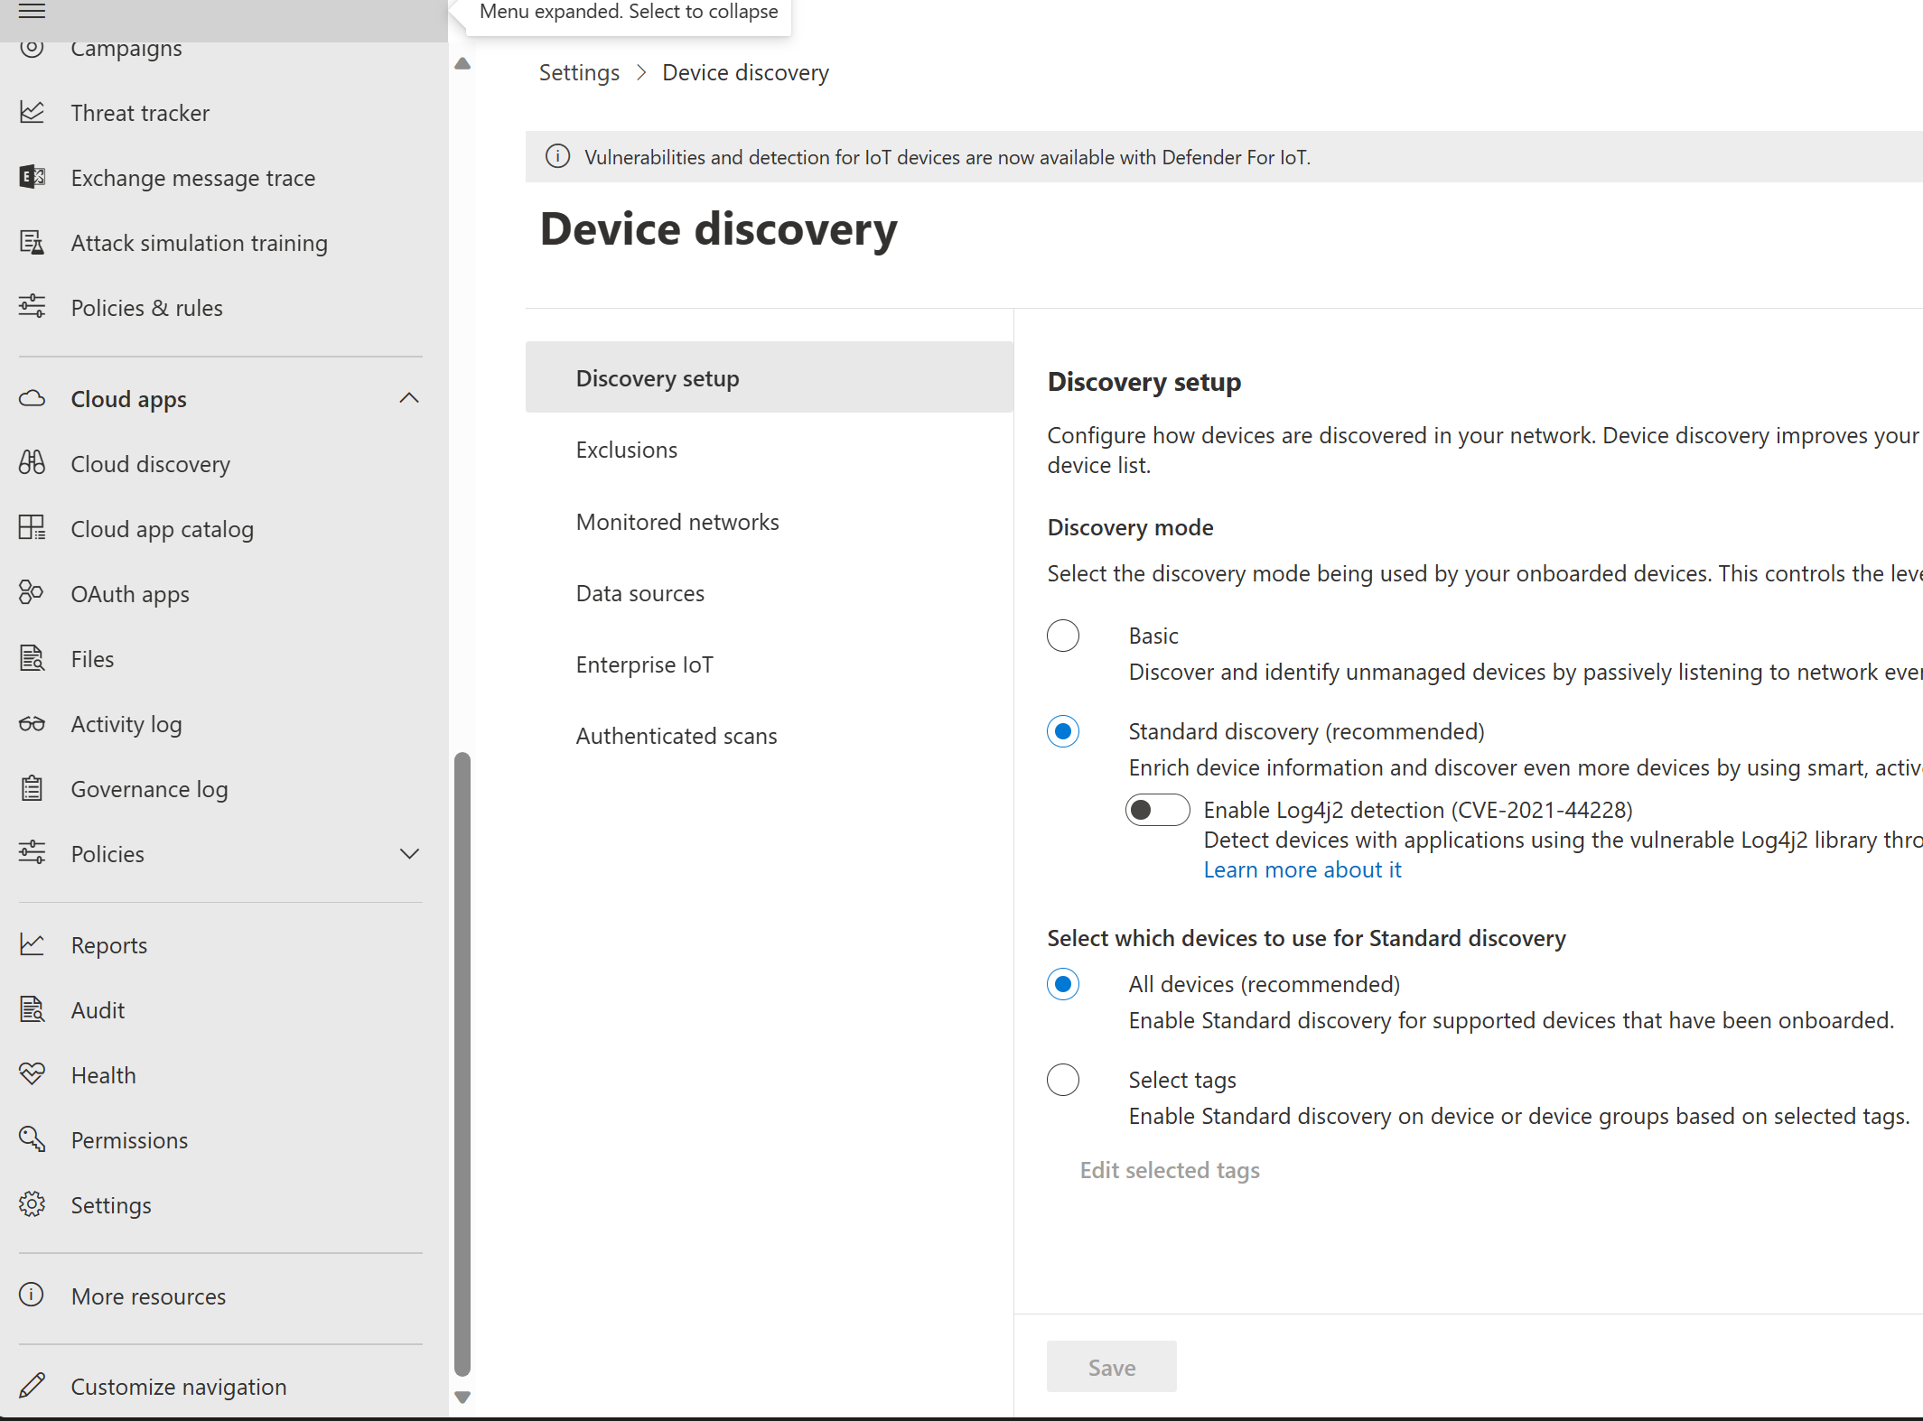
Task: Click Save button for discovery settings
Action: click(1112, 1366)
